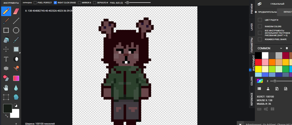Select the Rectangle shape tool
The height and width of the screenshot is (125, 292).
tap(6, 30)
